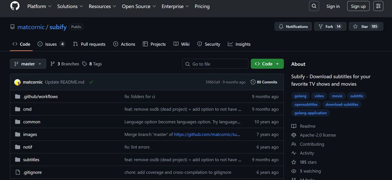
Task: Click the branch icon beside 3 Branches
Action: 52,64
